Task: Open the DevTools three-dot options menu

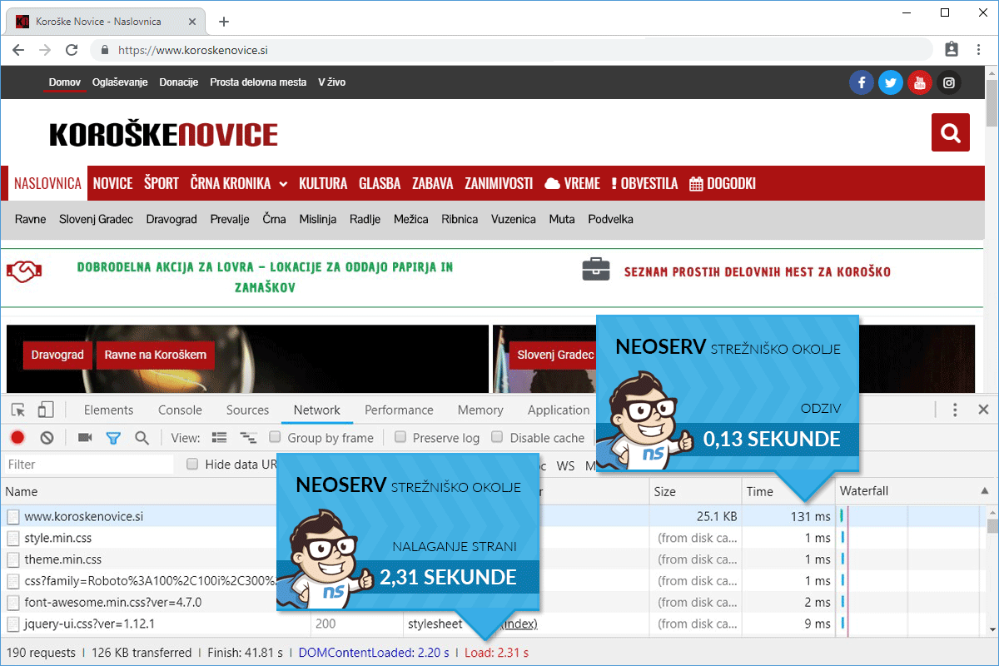Action: (955, 410)
